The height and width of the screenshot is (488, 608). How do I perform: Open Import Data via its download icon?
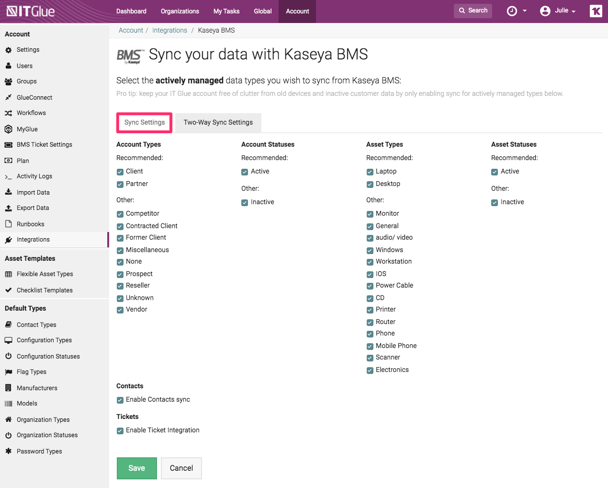[x=9, y=192]
